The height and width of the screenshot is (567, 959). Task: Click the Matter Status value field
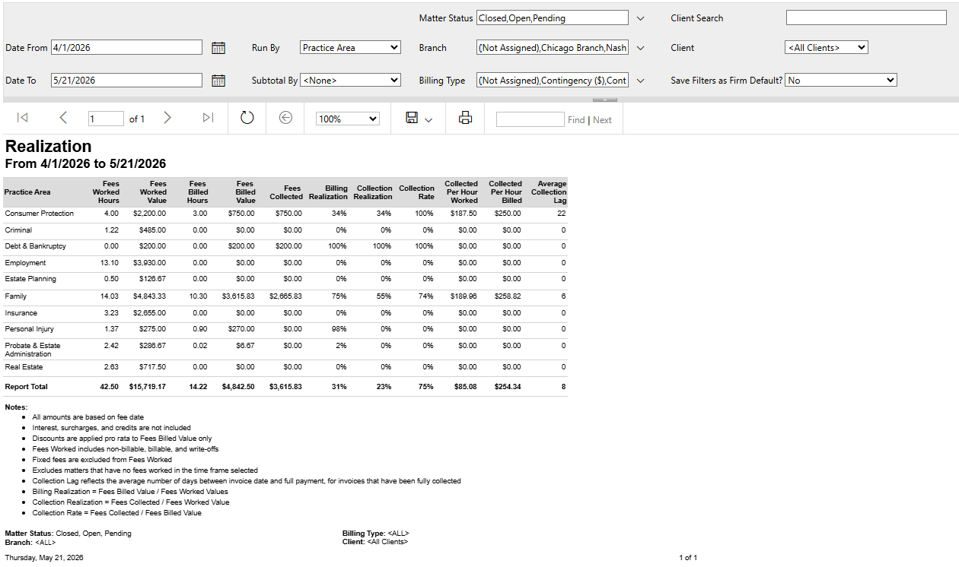pyautogui.click(x=553, y=17)
